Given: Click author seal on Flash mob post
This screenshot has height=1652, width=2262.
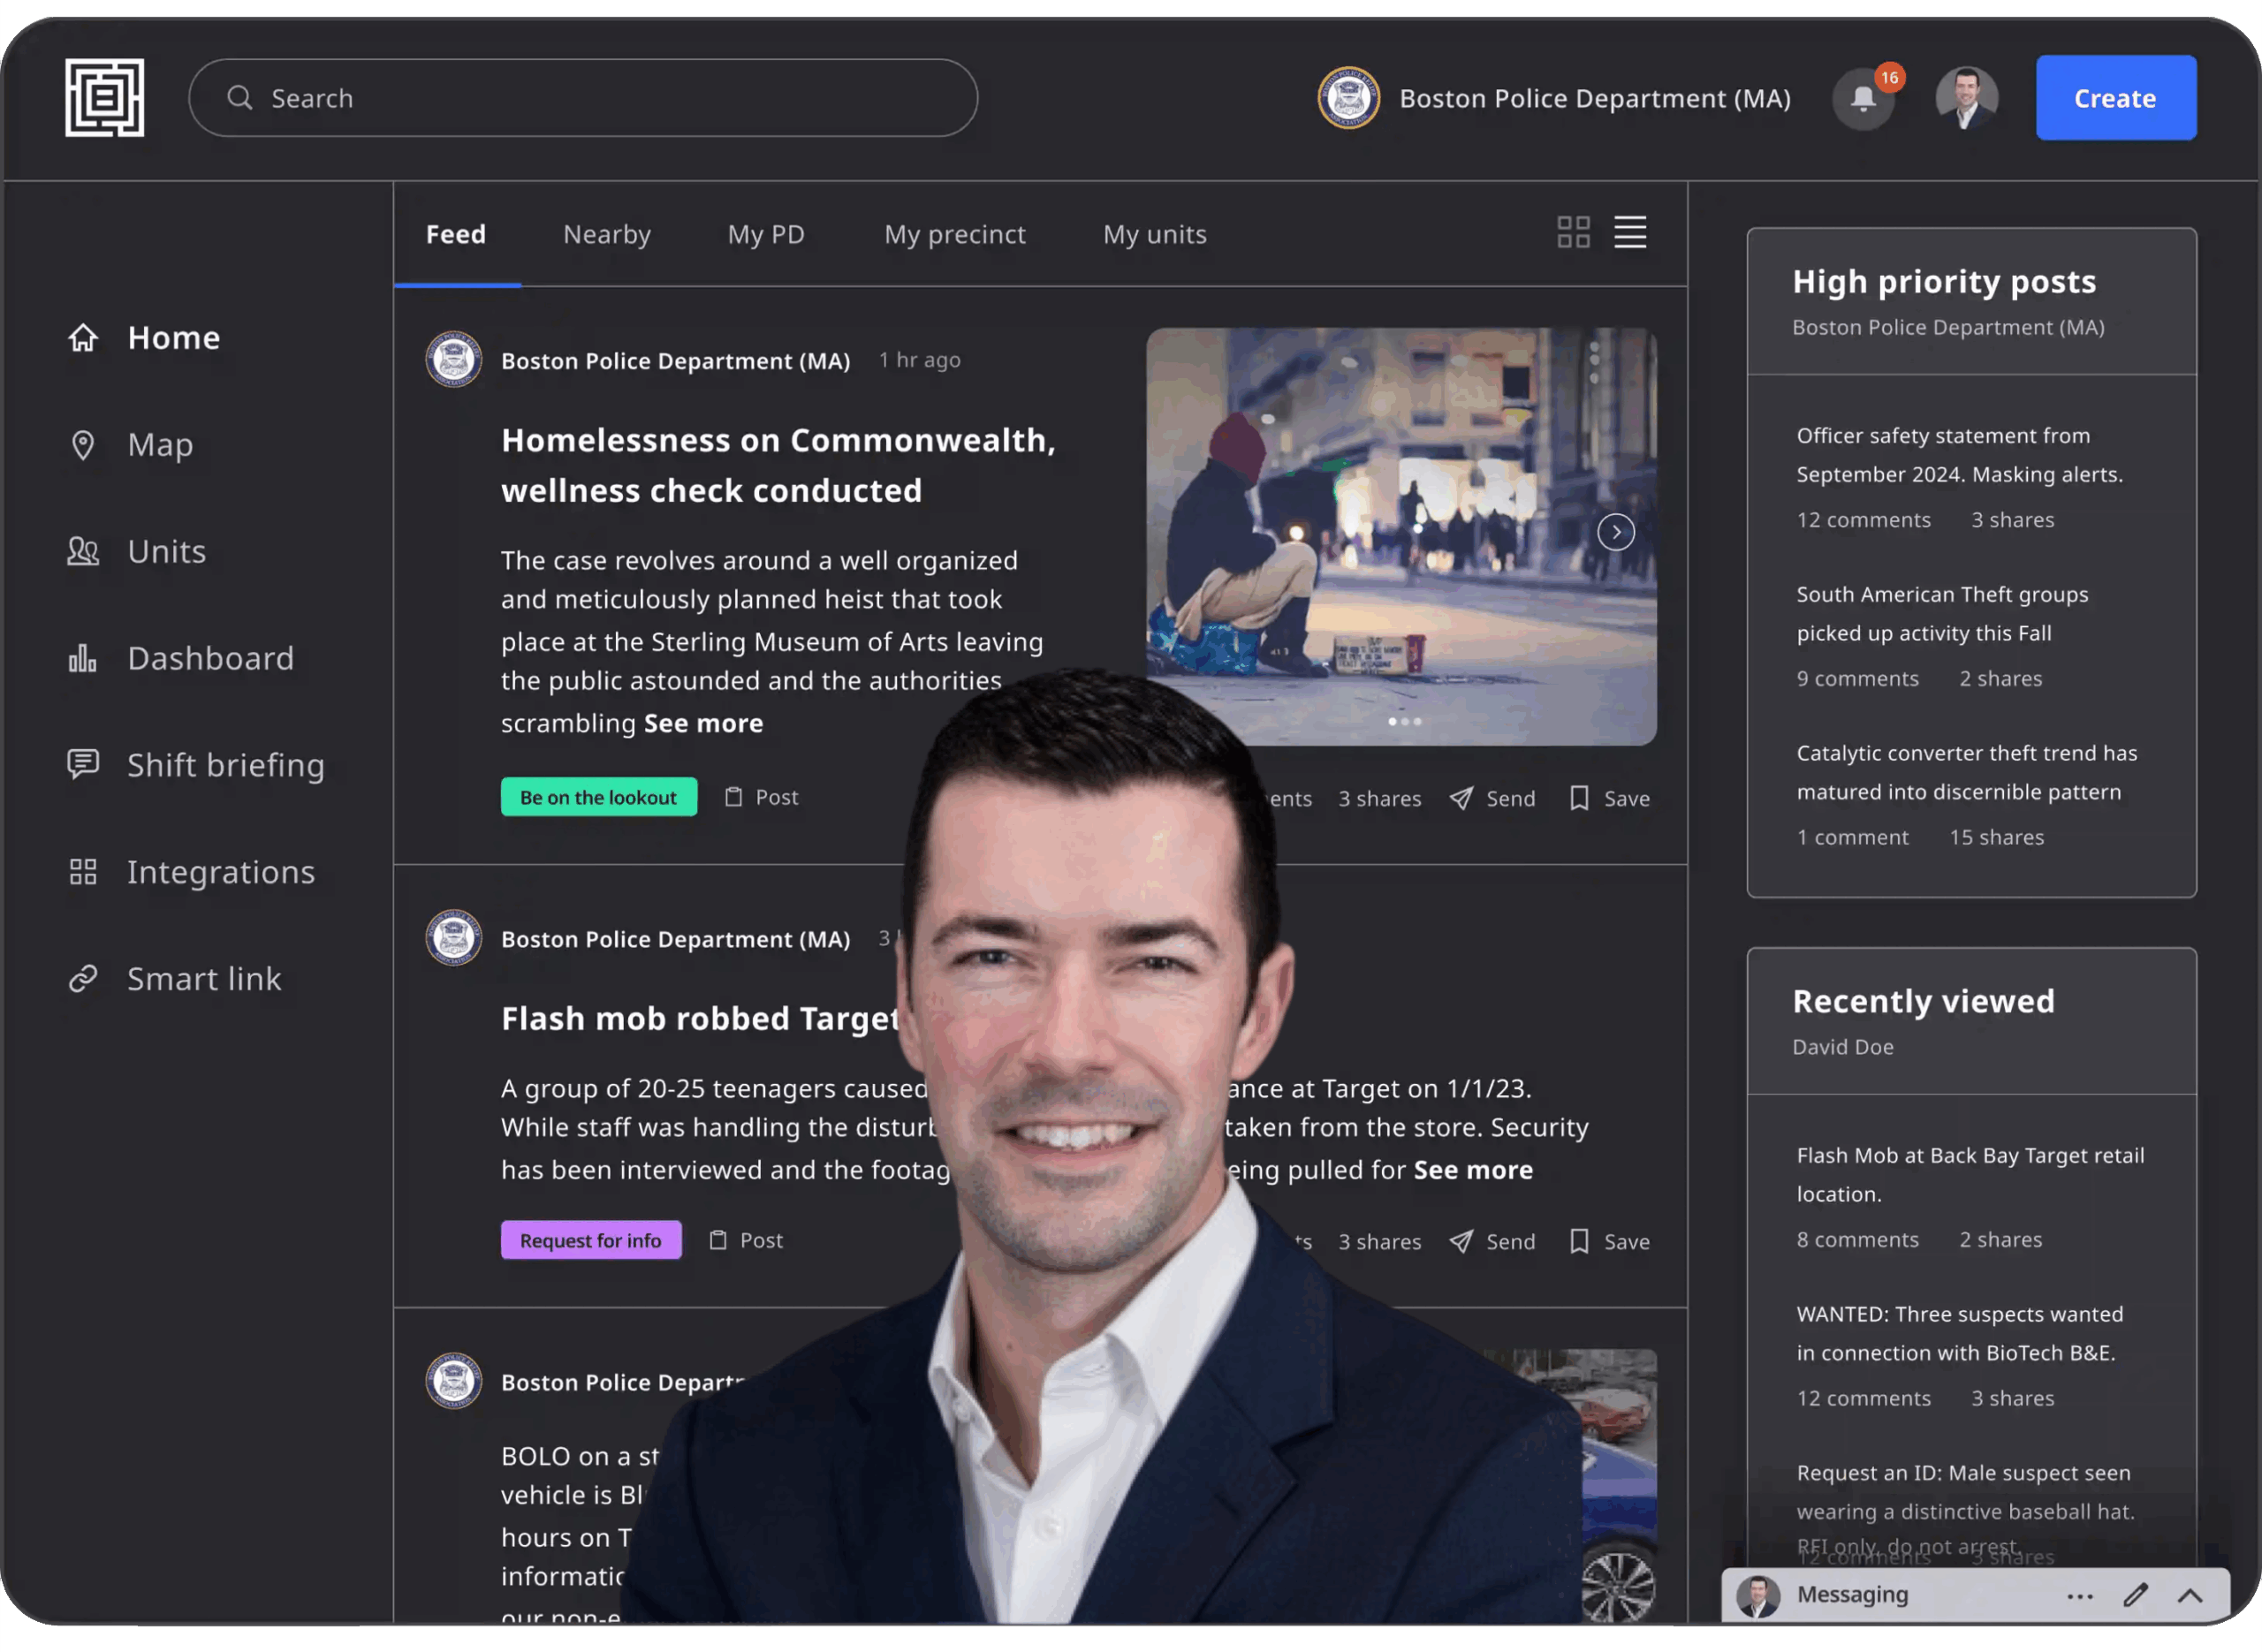Looking at the screenshot, I should tap(453, 938).
